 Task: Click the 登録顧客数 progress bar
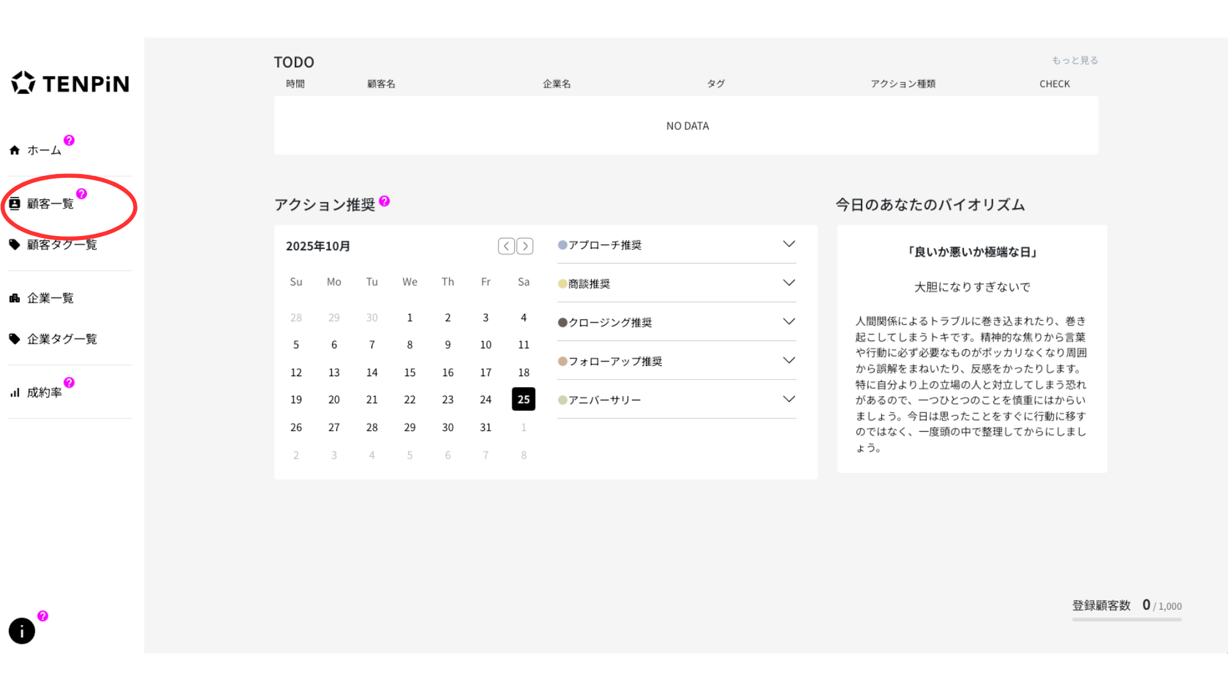(1126, 619)
